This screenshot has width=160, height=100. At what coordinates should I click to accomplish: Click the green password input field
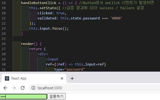23,96
